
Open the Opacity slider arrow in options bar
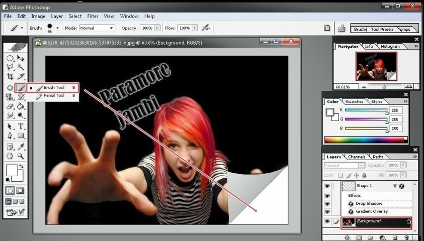[157, 28]
